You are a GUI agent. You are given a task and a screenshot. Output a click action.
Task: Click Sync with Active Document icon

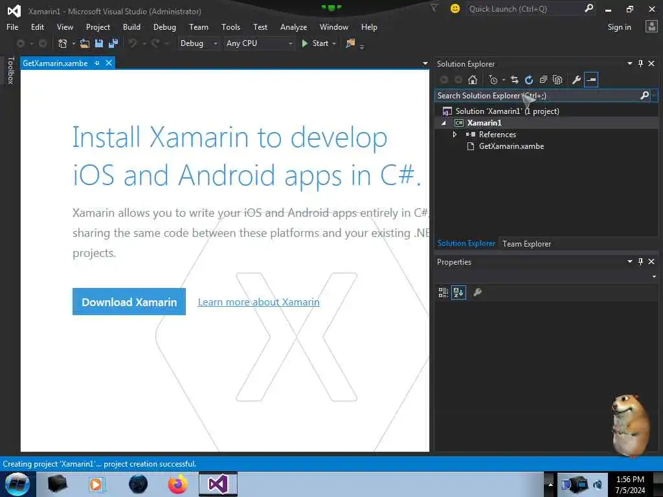pyautogui.click(x=515, y=80)
